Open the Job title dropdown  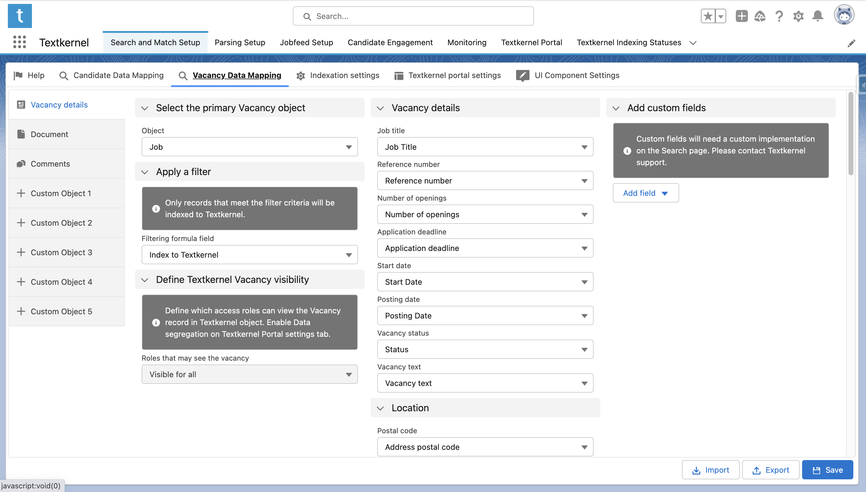(x=485, y=147)
